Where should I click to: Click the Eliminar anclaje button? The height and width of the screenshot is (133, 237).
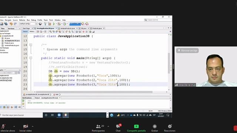click(x=187, y=51)
